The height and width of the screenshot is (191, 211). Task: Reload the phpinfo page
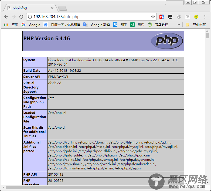click(x=21, y=17)
